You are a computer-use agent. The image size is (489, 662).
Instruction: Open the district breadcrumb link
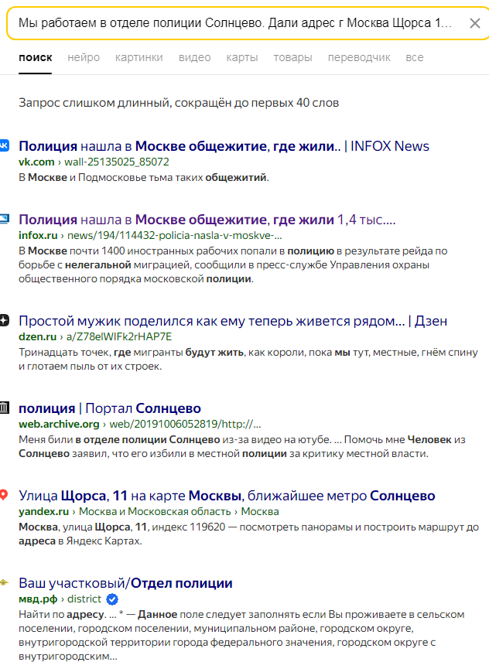(x=84, y=599)
